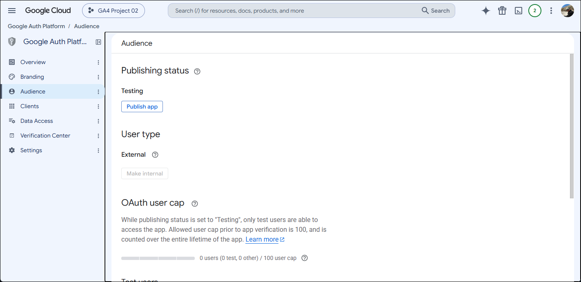Focus the resources search field
The height and width of the screenshot is (282, 581).
(294, 11)
